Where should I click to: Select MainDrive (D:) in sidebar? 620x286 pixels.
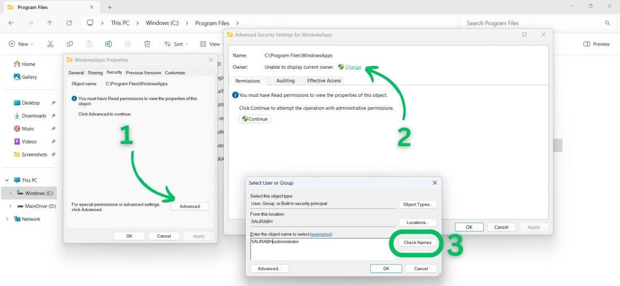(37, 206)
